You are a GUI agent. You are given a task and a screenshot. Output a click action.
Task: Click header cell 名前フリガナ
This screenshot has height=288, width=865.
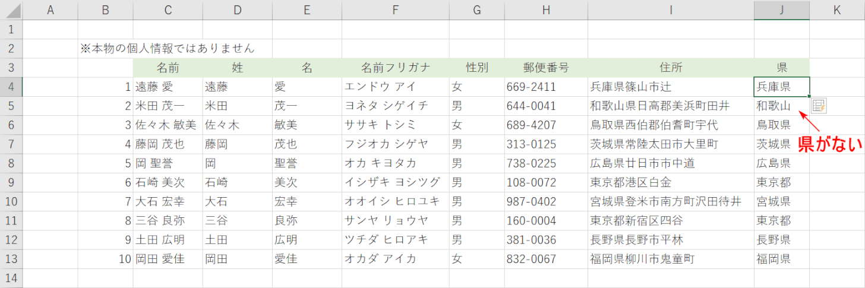[x=395, y=68]
